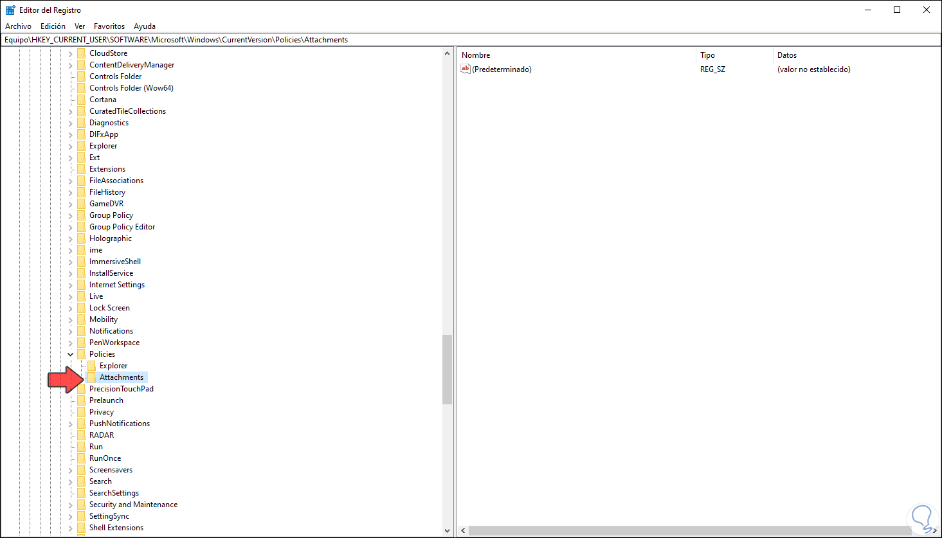Click the Controls Folder (Wow64) folder icon
The width and height of the screenshot is (942, 538).
81,88
